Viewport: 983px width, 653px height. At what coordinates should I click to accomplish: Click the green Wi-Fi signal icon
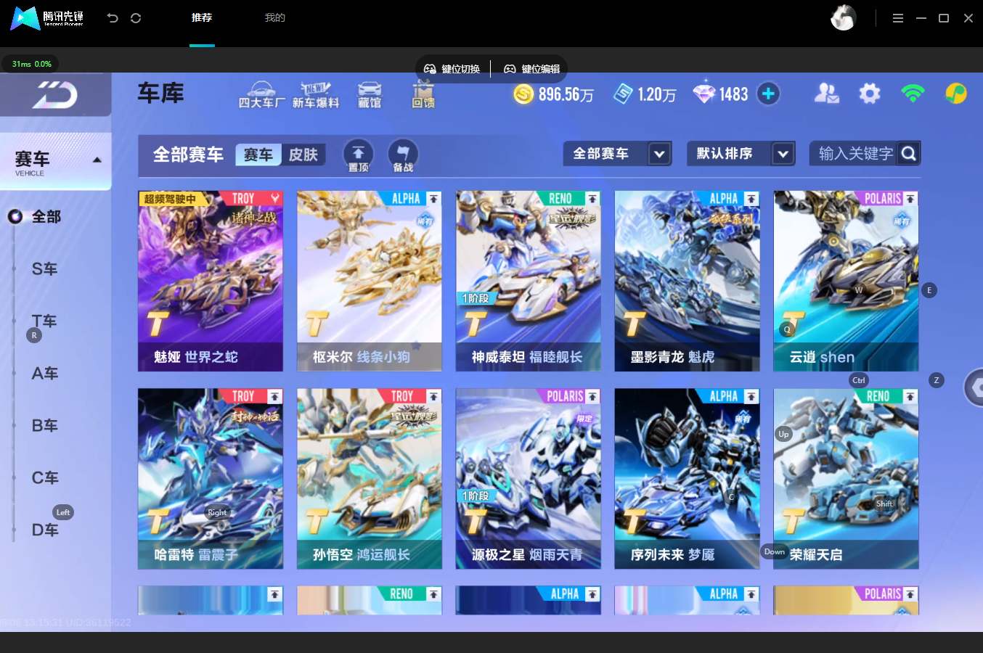[x=913, y=94]
